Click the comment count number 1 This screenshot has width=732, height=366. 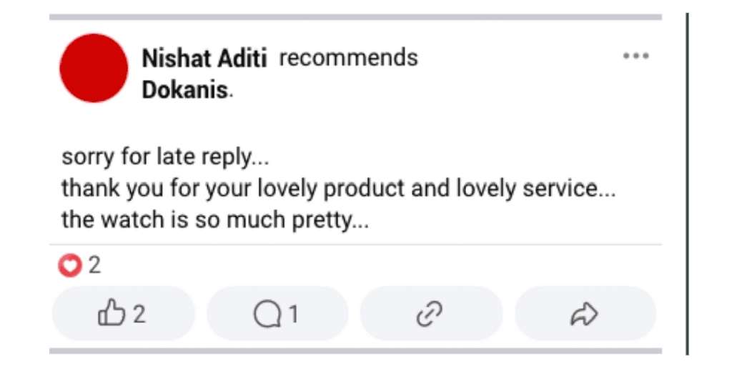pyautogui.click(x=293, y=314)
